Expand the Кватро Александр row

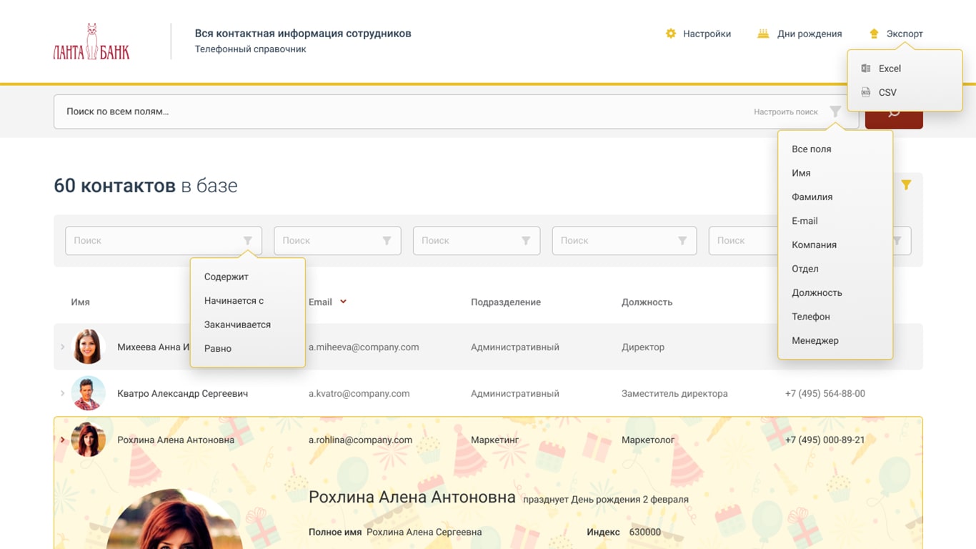pos(63,394)
